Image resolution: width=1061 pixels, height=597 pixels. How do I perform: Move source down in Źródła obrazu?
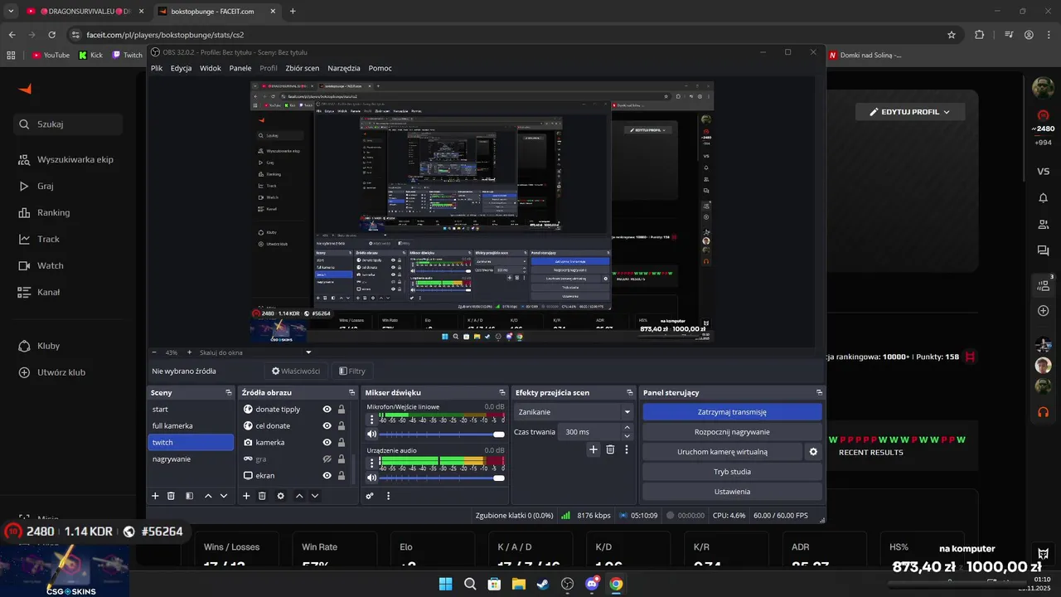pos(315,496)
